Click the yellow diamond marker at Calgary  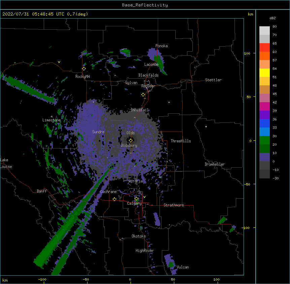tap(136, 199)
